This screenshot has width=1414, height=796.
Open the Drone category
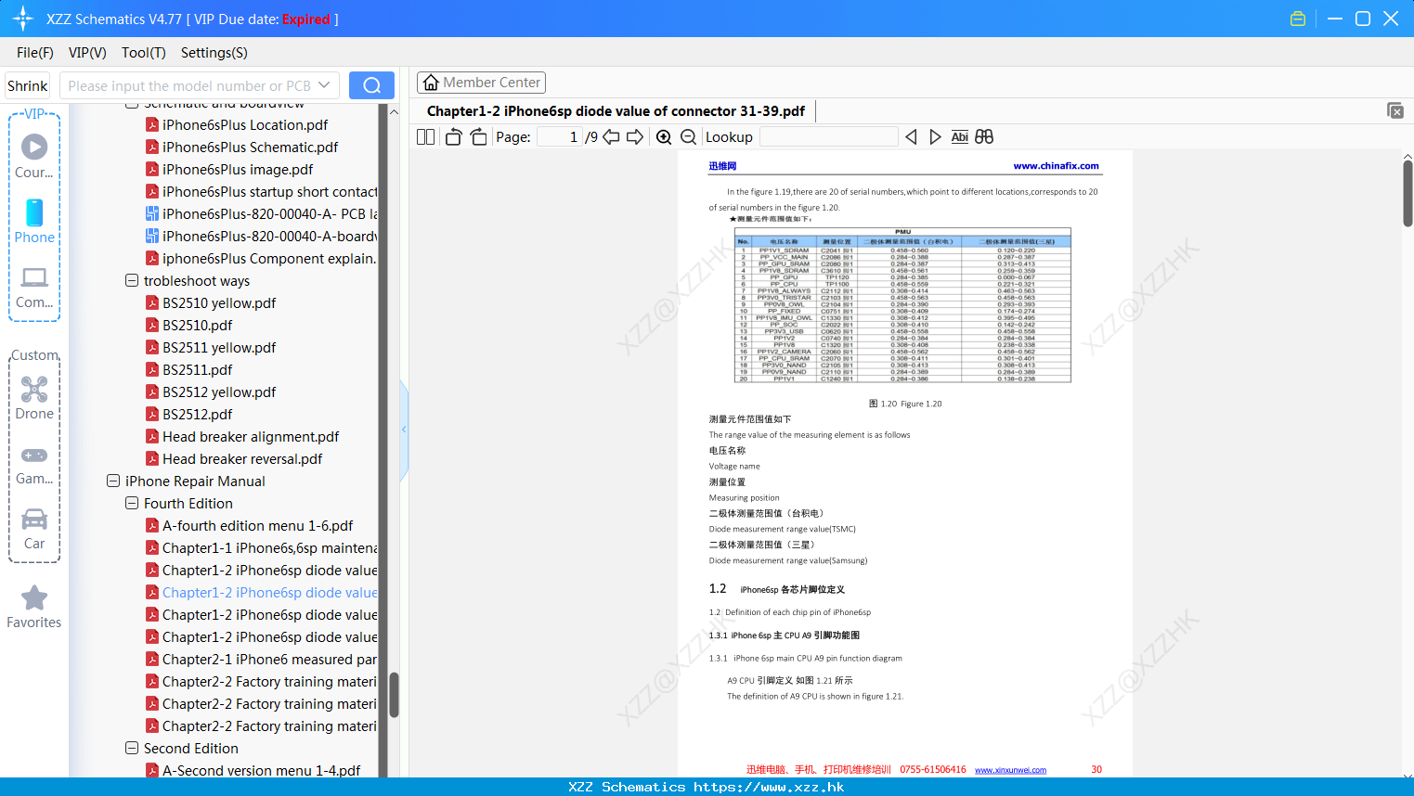point(34,398)
